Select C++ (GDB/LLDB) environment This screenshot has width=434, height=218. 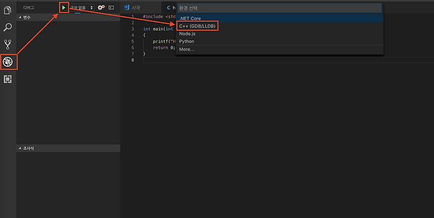point(280,26)
